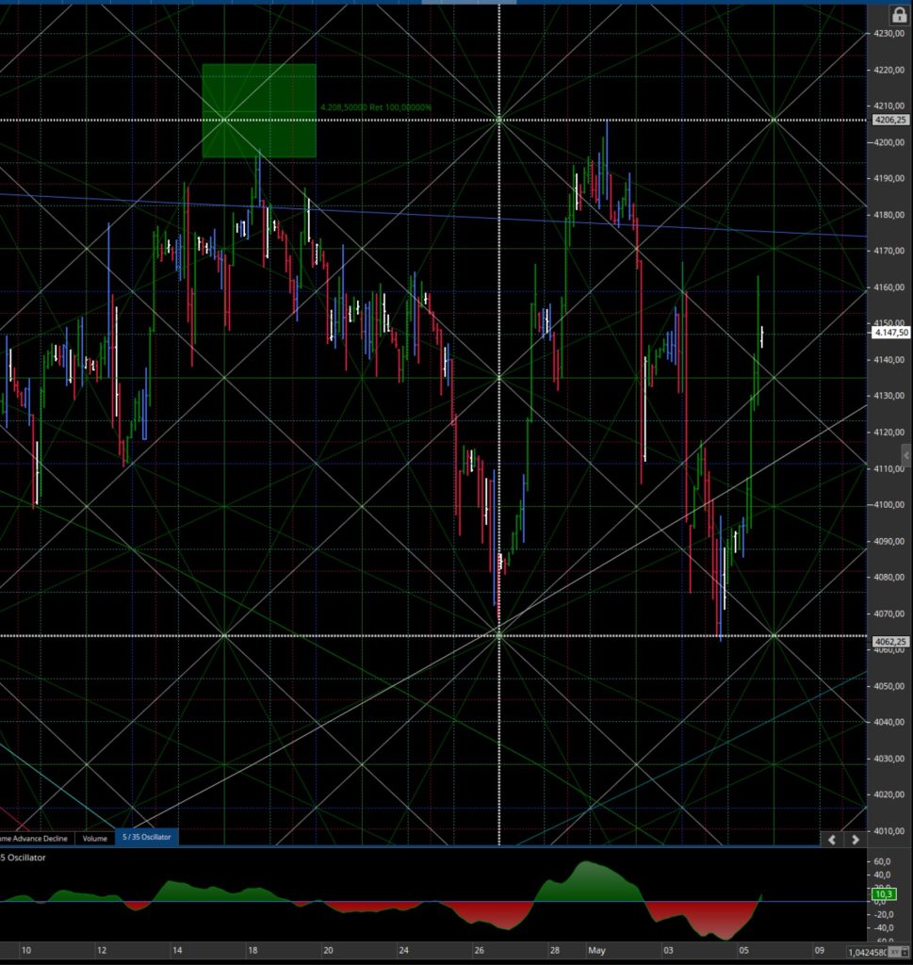
Task: Click the 4100,00 price axis label
Action: (889, 505)
